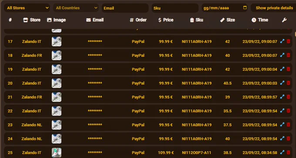Screen dimensions: 296x158
Task: Open product thumbnail in row 20
Action: click(57, 83)
